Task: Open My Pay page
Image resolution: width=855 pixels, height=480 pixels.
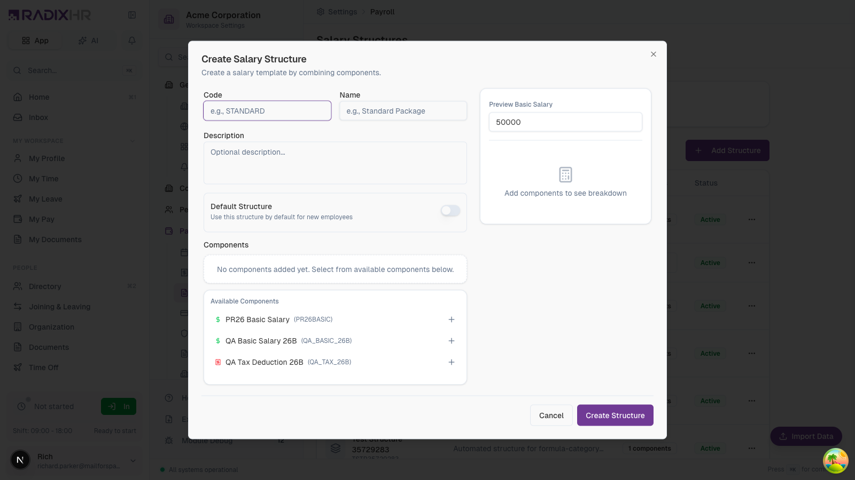Action: pyautogui.click(x=74, y=219)
